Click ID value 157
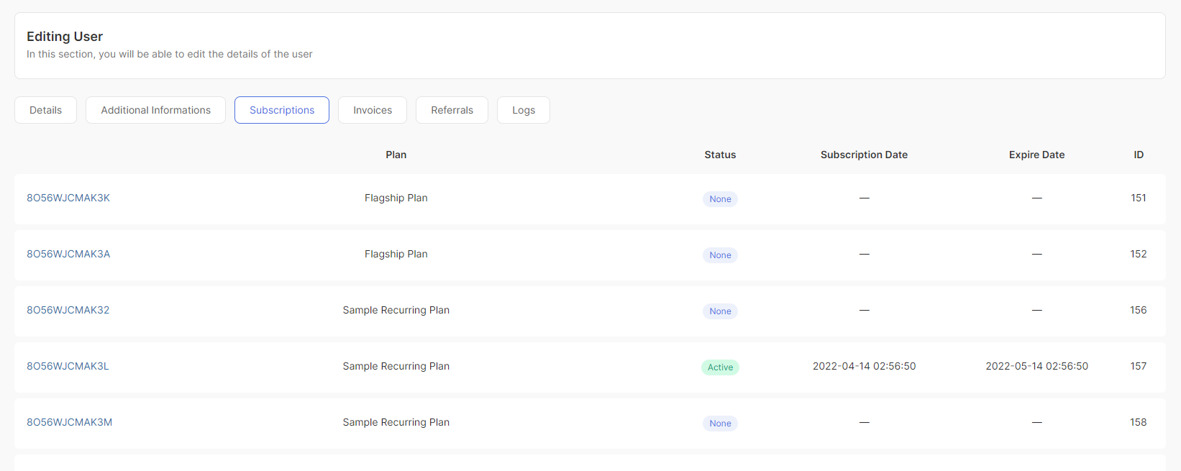 (1139, 366)
